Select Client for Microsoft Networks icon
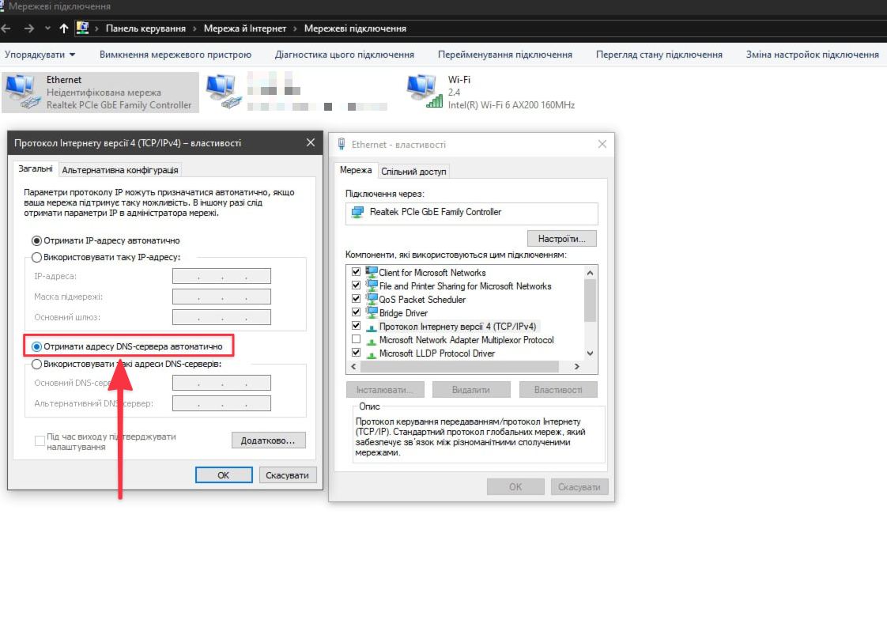Image resolution: width=887 pixels, height=620 pixels. [x=371, y=273]
